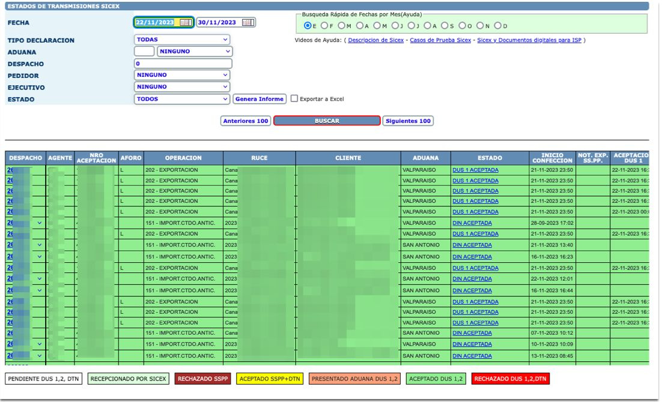Click the ADUANA column header in the table

[x=425, y=158]
